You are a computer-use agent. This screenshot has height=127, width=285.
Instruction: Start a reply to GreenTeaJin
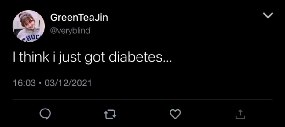coord(45,114)
